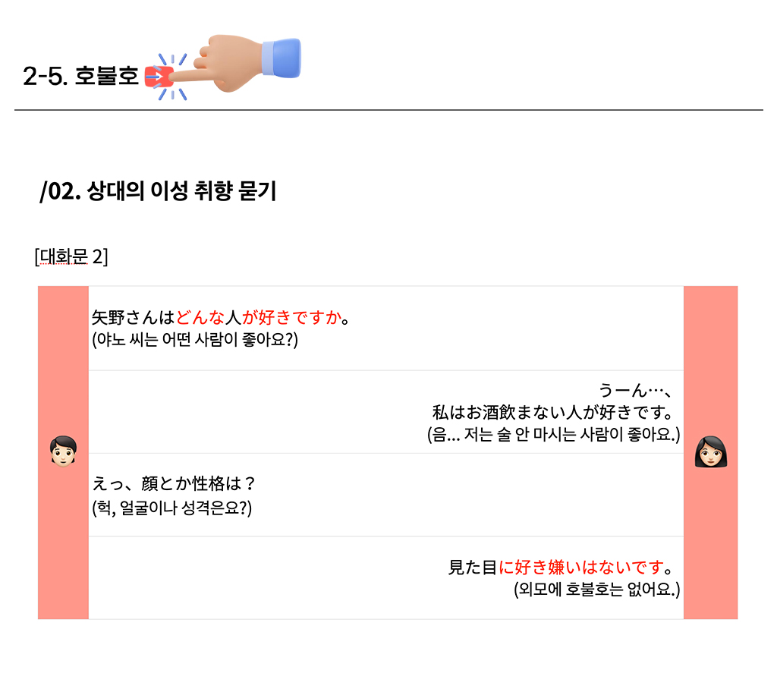Click the red phrase "に好き嫌いはないです"
The image size is (777, 695).
pyautogui.click(x=580, y=567)
